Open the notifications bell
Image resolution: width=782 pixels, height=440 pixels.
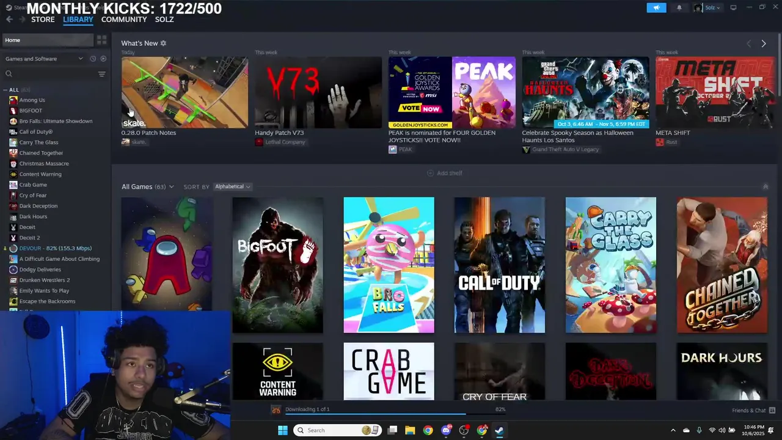[679, 7]
